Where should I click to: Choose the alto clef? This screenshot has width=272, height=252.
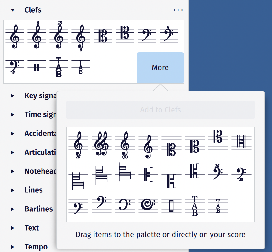[103, 35]
